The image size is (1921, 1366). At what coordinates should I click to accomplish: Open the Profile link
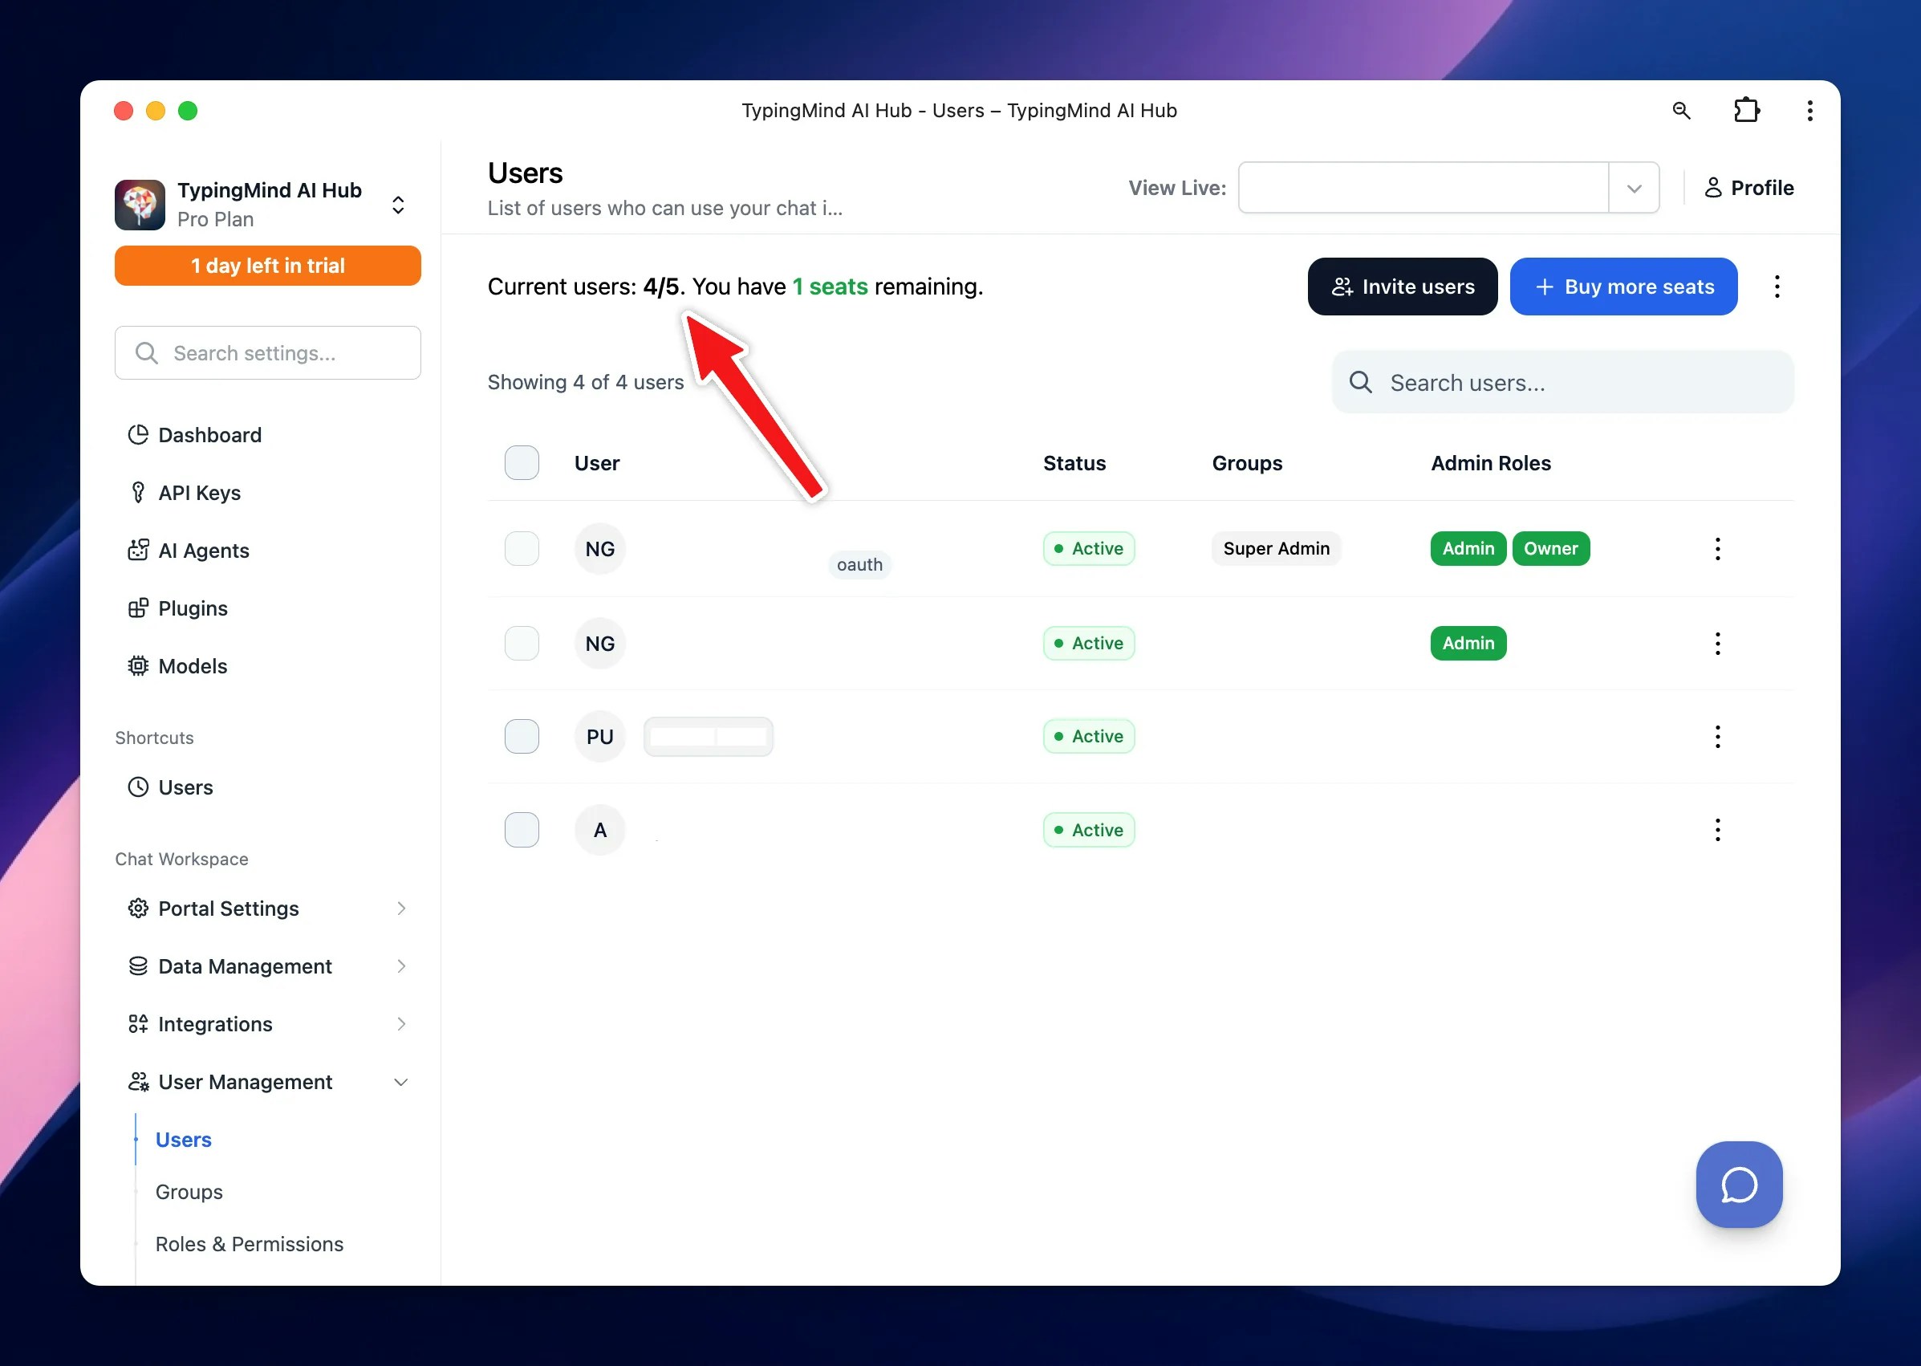point(1748,188)
